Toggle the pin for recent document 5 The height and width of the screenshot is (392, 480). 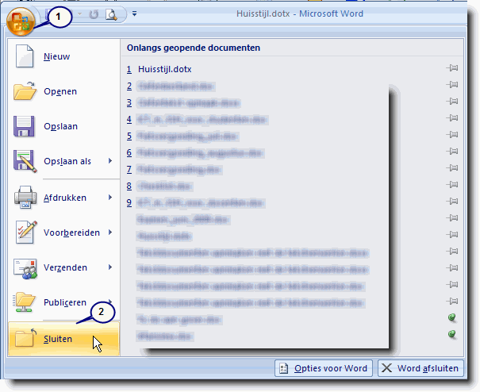[x=452, y=134]
